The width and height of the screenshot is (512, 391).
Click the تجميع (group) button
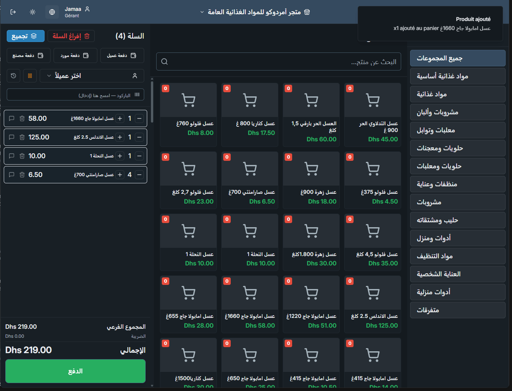(25, 36)
